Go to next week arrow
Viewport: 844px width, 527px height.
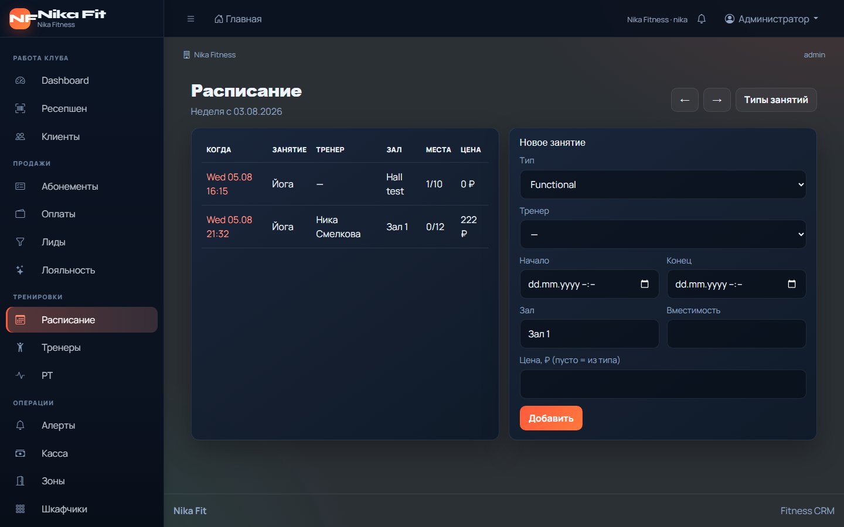717,100
